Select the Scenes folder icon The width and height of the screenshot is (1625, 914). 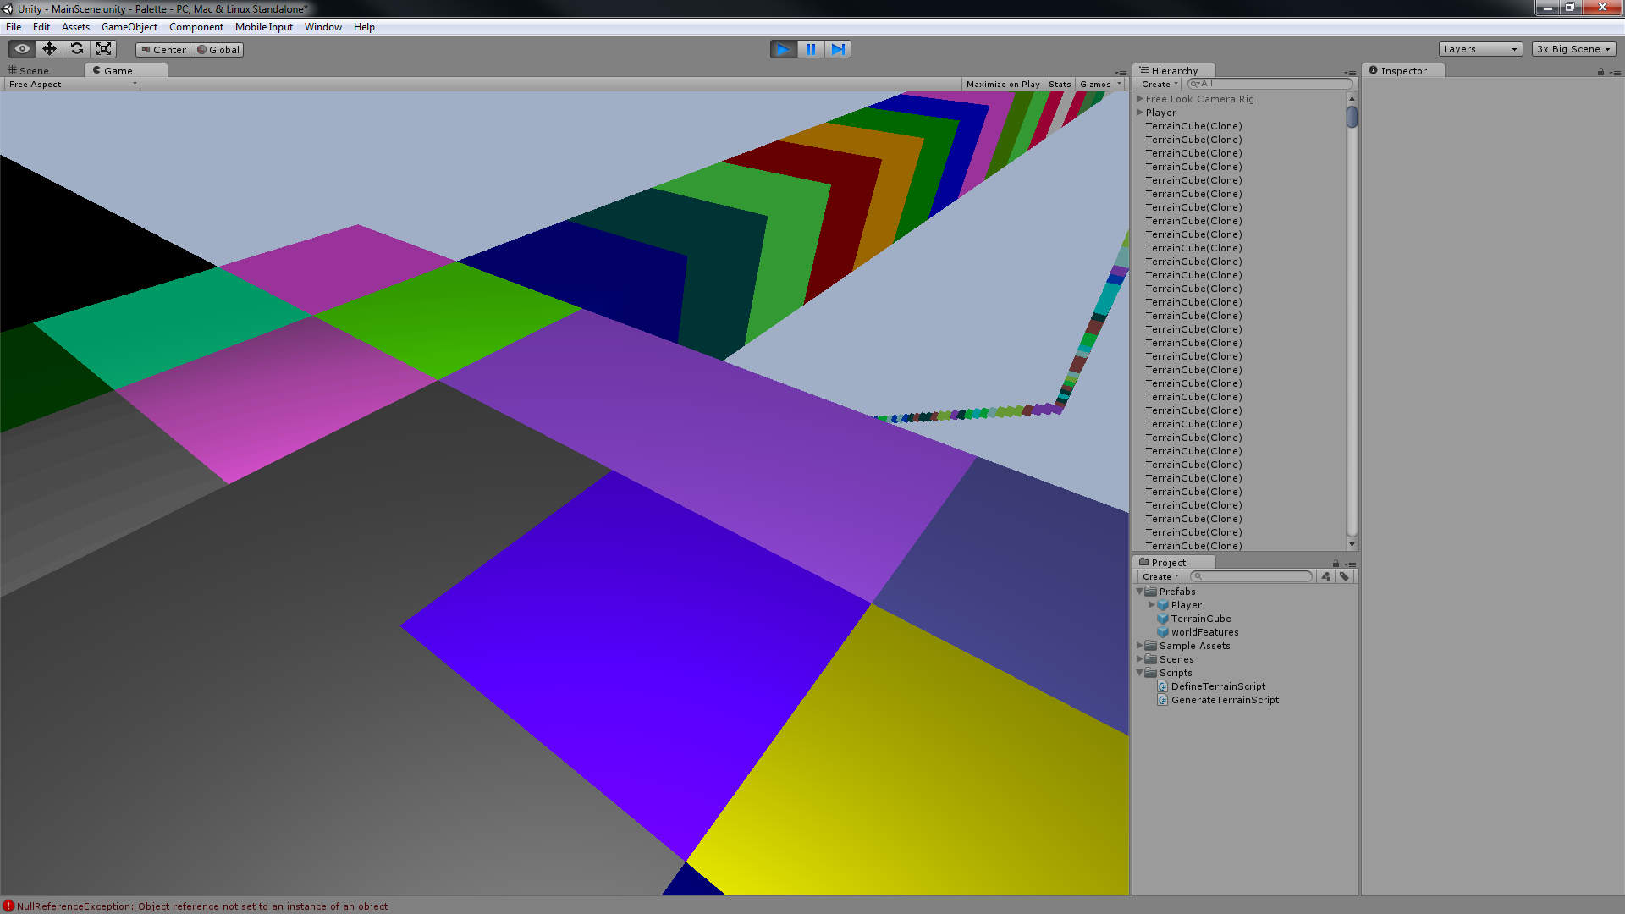click(1151, 659)
